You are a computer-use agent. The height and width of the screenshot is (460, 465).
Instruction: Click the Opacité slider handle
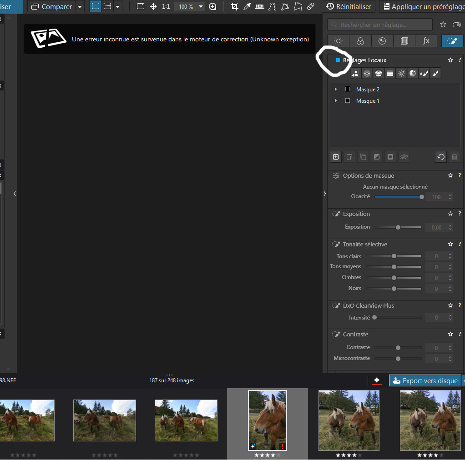pos(422,197)
